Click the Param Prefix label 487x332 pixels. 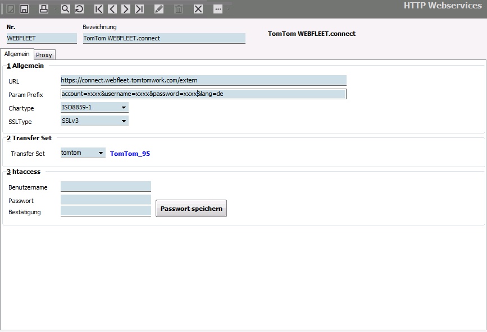(x=26, y=95)
